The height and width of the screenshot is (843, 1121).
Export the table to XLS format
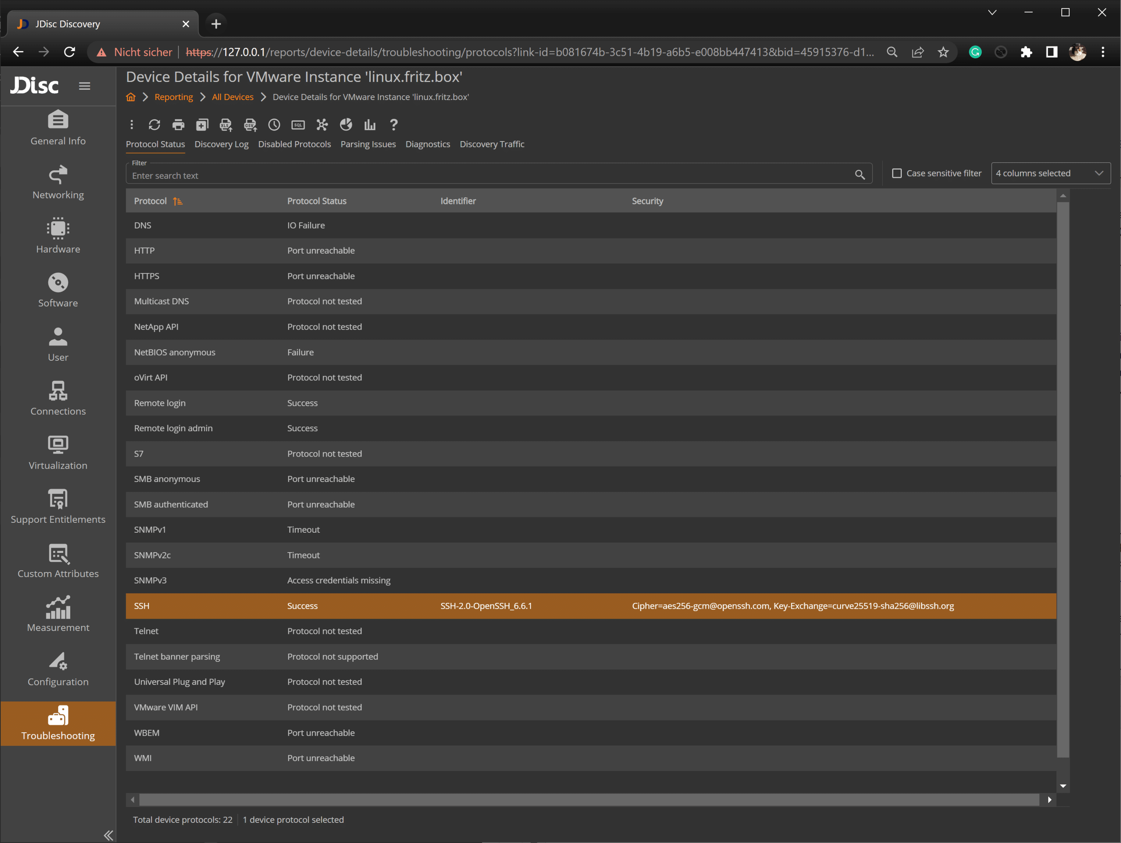(x=225, y=125)
